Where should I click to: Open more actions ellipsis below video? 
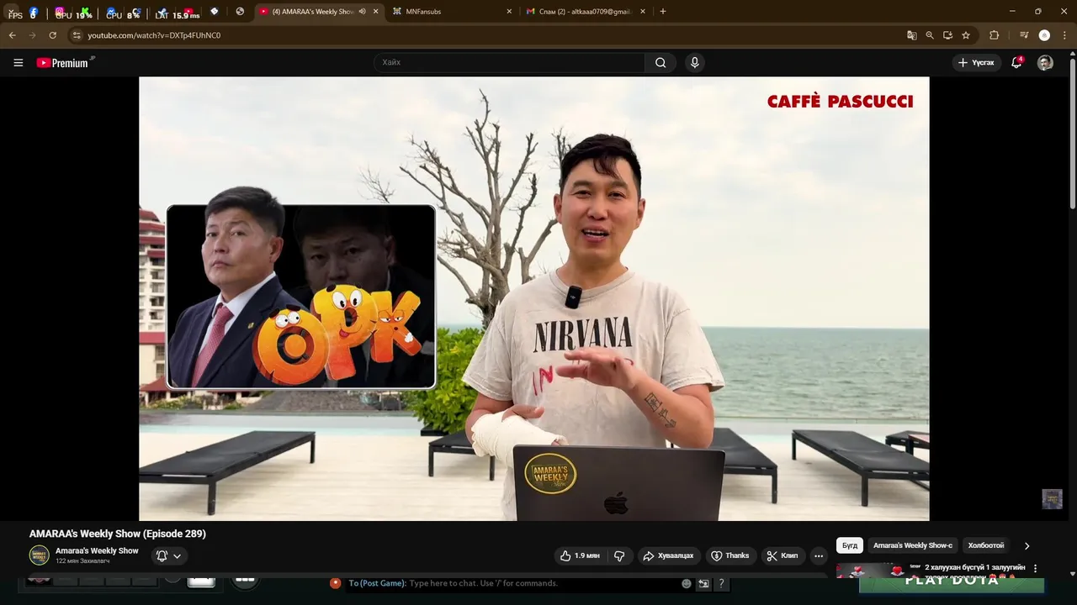pos(819,555)
